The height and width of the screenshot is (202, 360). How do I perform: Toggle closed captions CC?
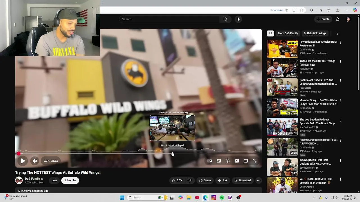(219, 161)
